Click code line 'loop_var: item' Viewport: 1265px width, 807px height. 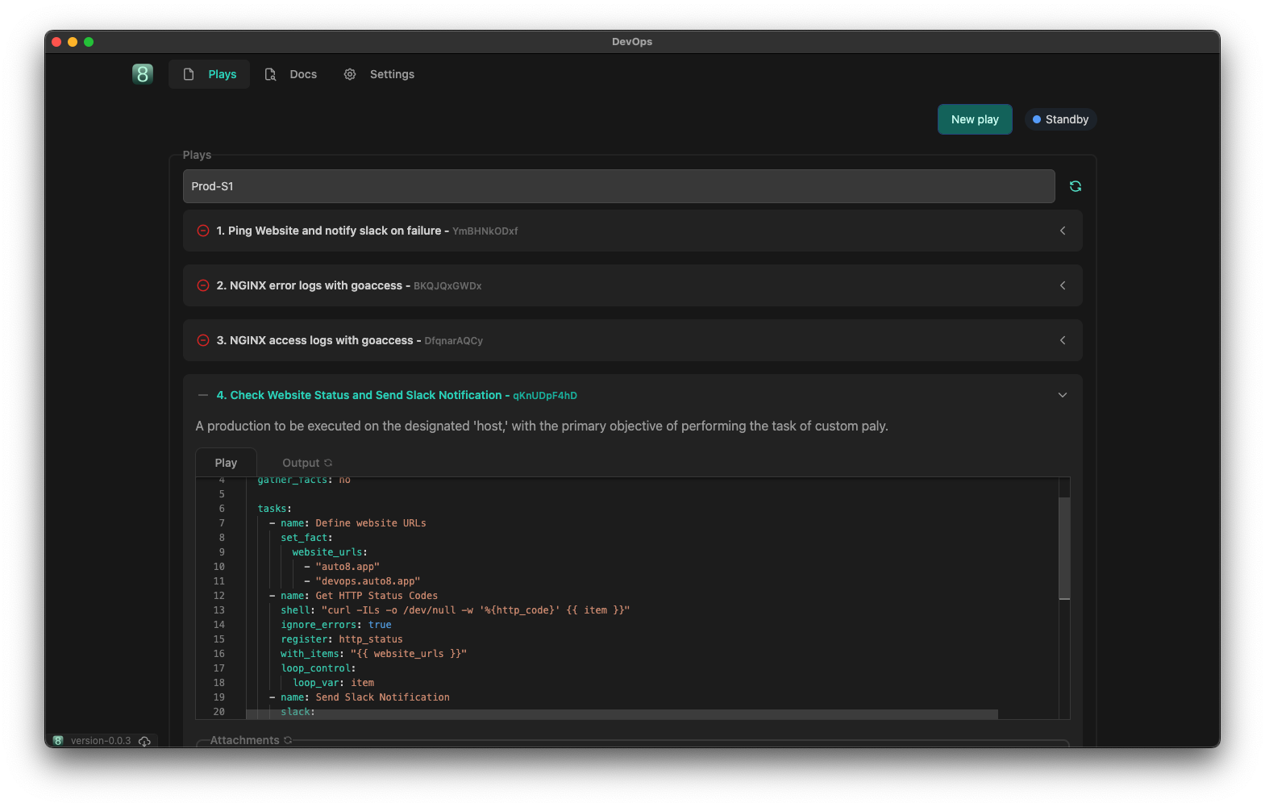pyautogui.click(x=334, y=683)
